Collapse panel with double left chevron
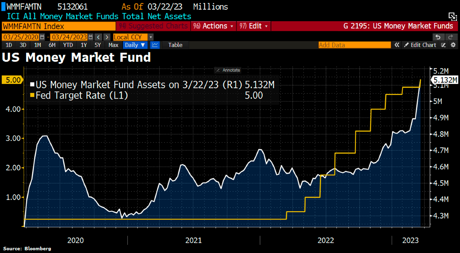The height and width of the screenshot is (253, 460). (397, 45)
